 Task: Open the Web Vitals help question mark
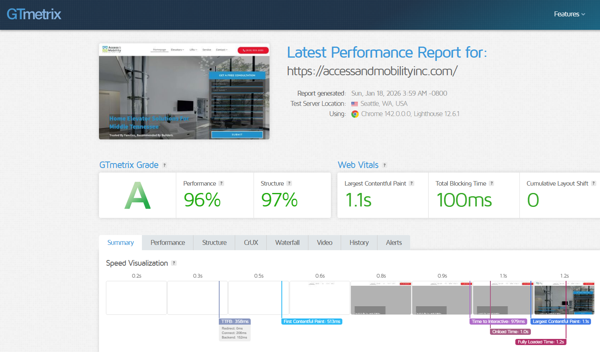point(384,165)
